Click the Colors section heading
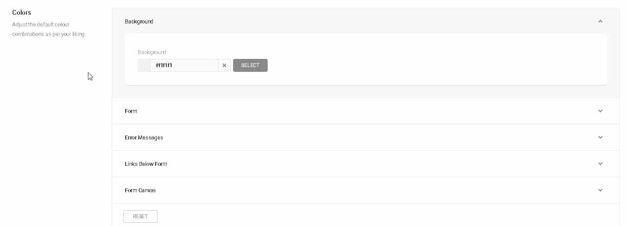Screen dimensions: 629x226 pyautogui.click(x=22, y=13)
